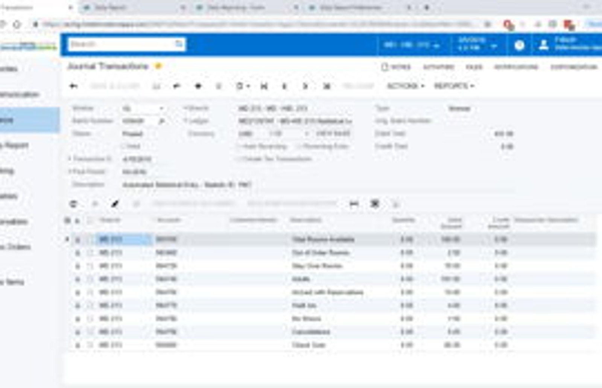The height and width of the screenshot is (388, 602).
Task: Expand the clipboard copy-paste dropdown
Action: point(243,86)
